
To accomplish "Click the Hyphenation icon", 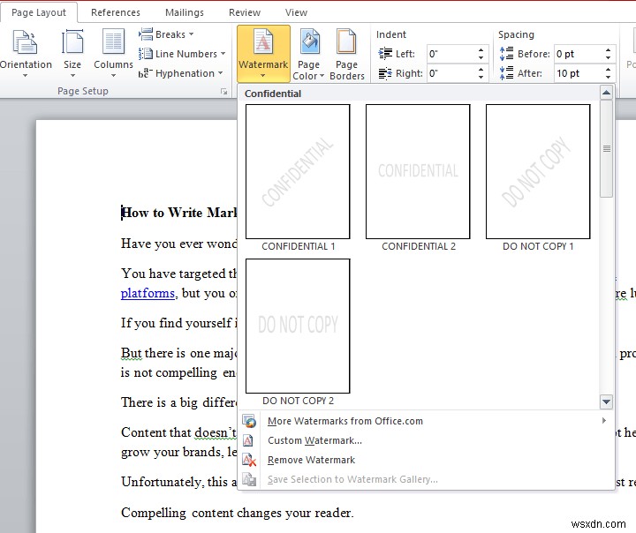I will pos(146,73).
